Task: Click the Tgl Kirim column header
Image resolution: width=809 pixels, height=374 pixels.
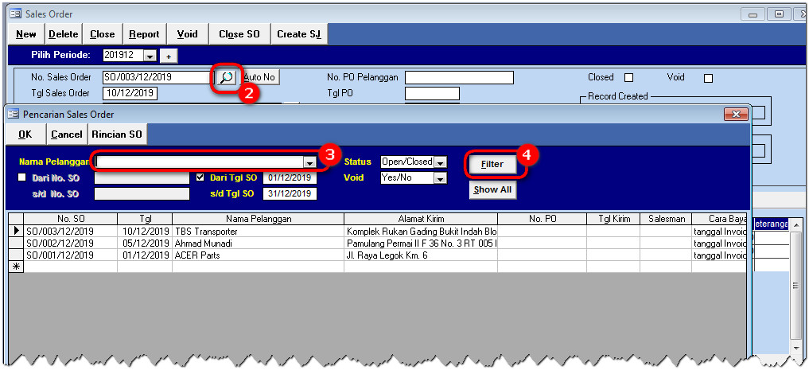Action: coord(613,219)
